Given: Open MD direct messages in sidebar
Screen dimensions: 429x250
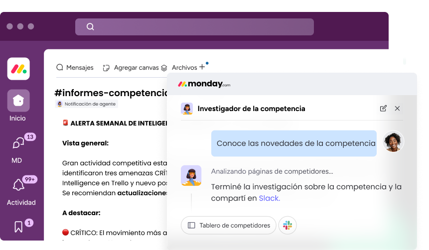Looking at the screenshot, I should click(18, 143).
